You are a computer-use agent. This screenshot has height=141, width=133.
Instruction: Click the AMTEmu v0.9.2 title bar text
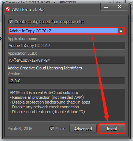[28, 10]
